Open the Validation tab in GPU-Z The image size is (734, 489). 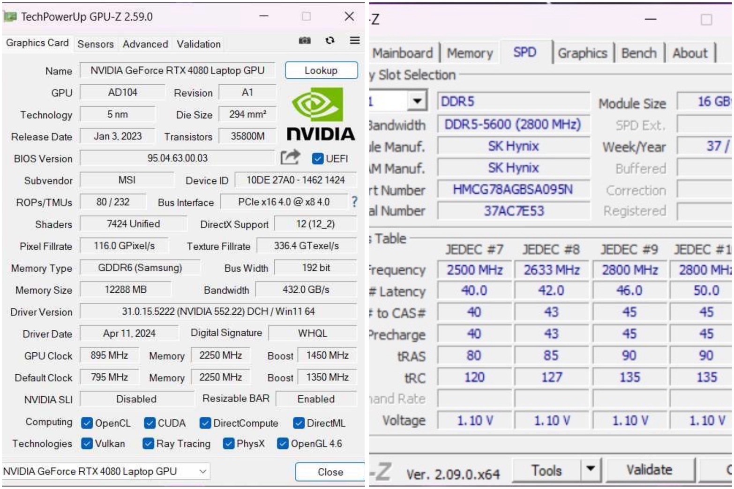[x=199, y=44]
